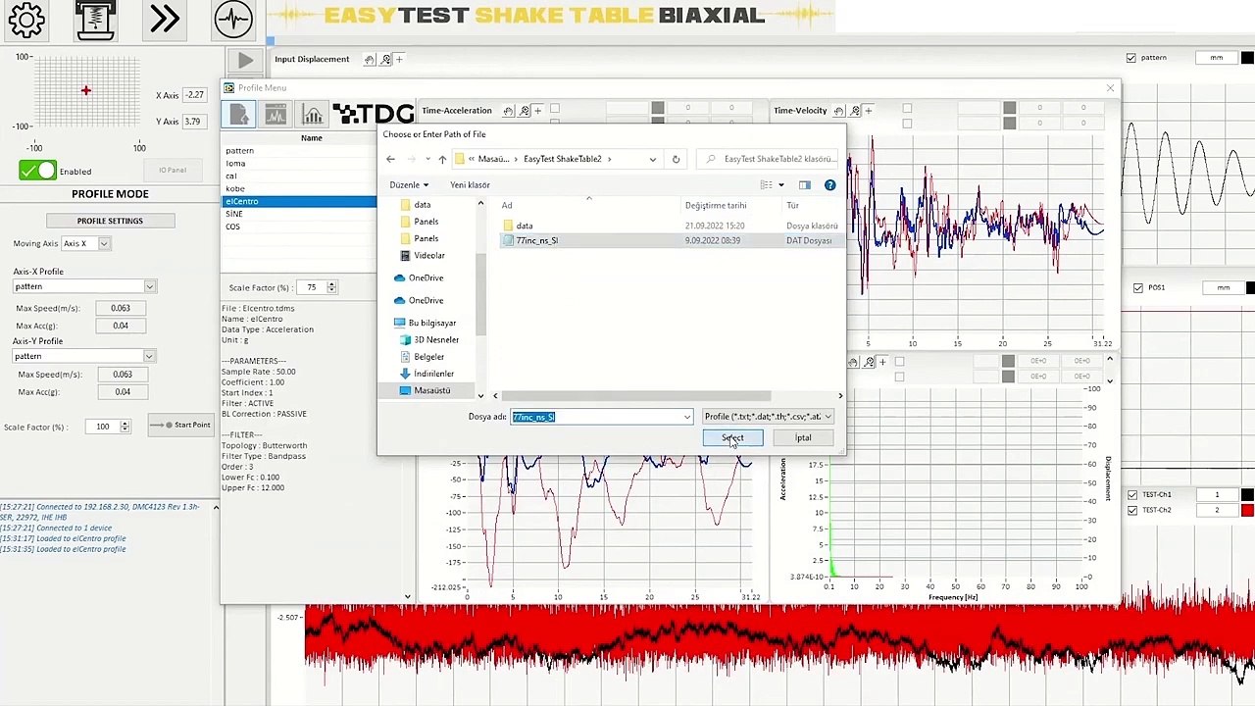Image resolution: width=1255 pixels, height=706 pixels.
Task: Uncheck the TEST-Ch1 checkbox
Action: point(1132,495)
